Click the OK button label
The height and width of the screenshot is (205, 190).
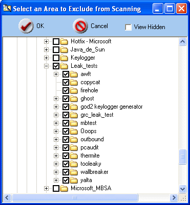[40, 26]
